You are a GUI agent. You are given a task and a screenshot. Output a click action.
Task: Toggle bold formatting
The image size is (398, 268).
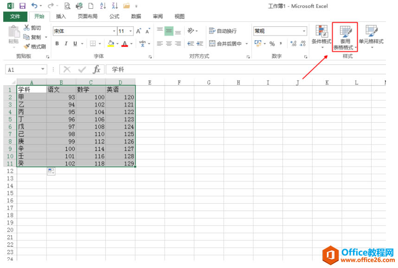pyautogui.click(x=57, y=44)
